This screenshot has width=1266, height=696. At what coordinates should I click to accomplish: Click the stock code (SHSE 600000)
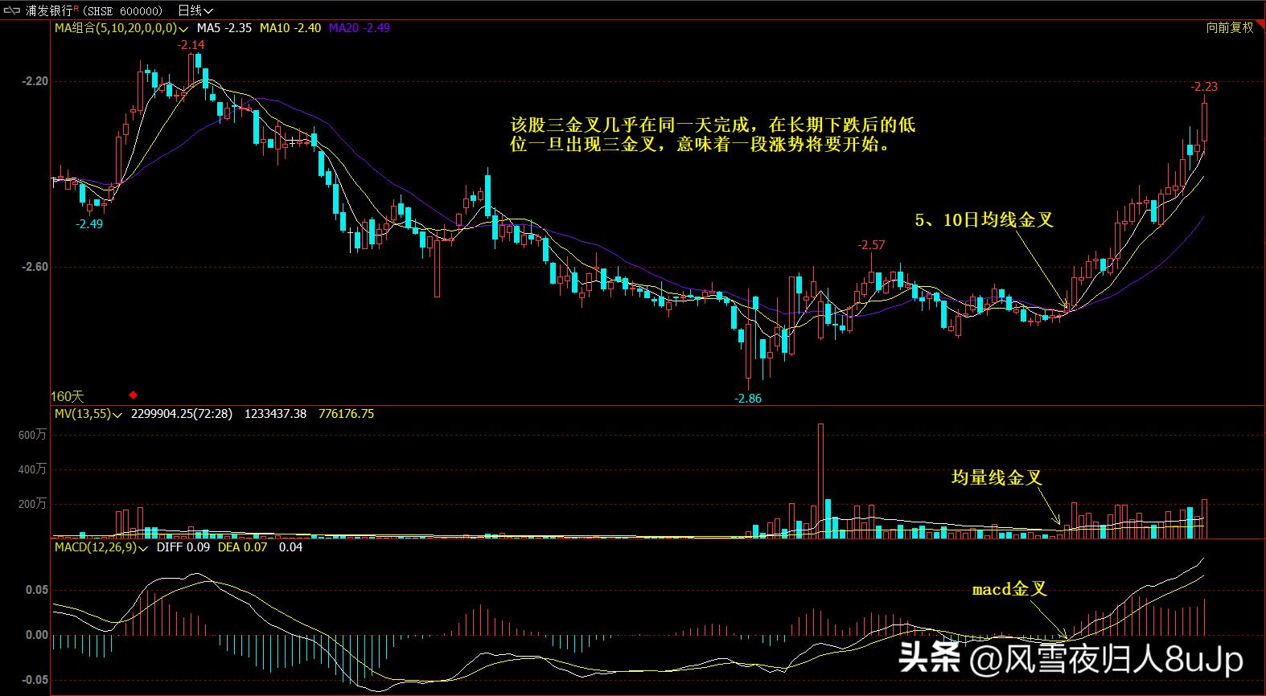122,10
